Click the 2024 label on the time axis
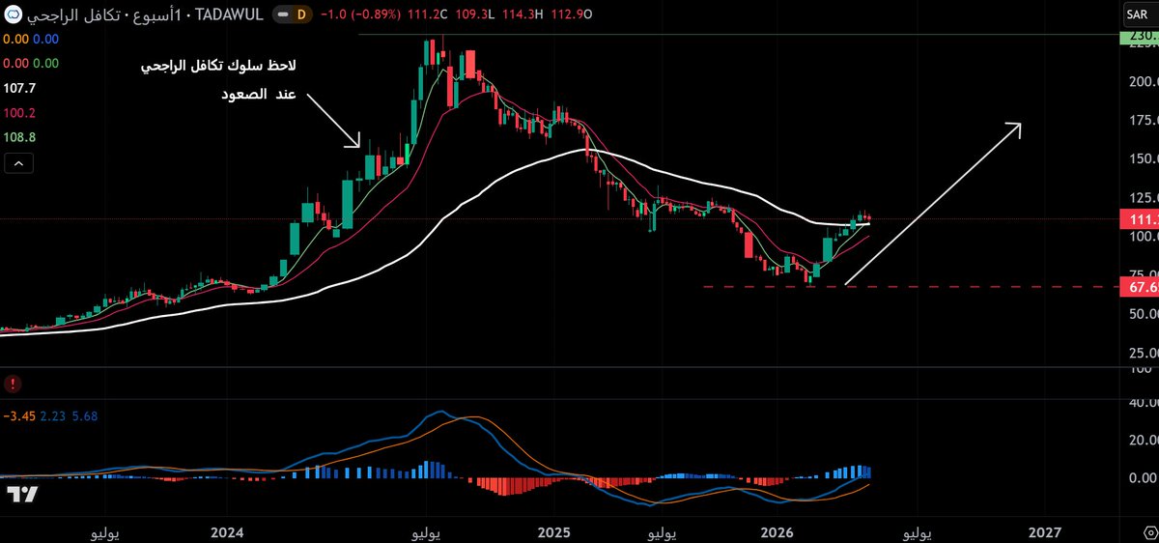 (227, 532)
